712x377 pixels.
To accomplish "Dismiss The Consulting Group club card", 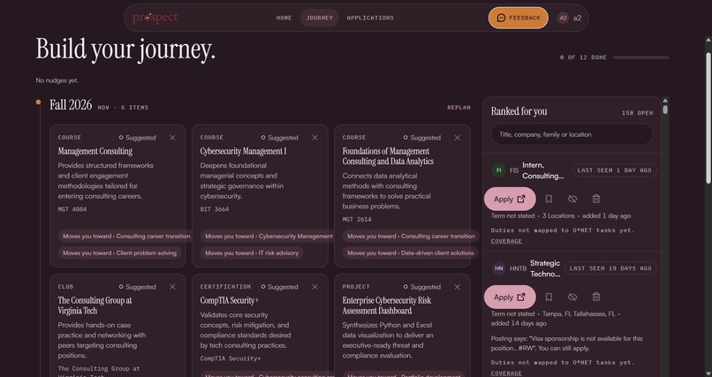I will coord(172,287).
